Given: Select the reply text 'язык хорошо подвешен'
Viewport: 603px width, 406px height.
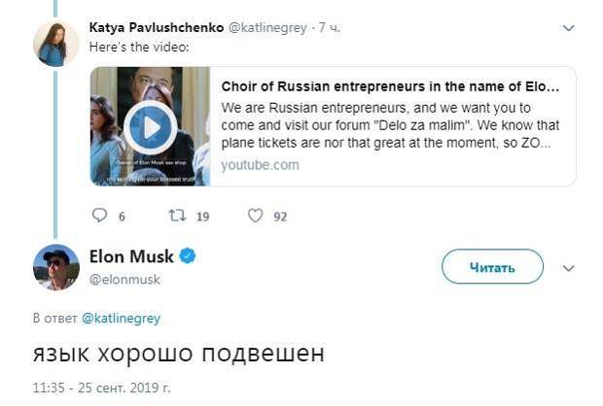Looking at the screenshot, I should coord(177,353).
